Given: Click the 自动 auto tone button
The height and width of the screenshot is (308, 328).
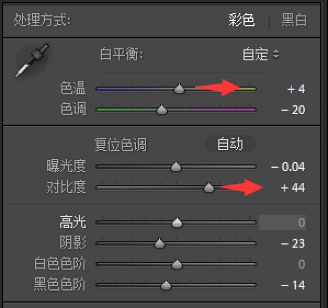Looking at the screenshot, I should point(231,144).
